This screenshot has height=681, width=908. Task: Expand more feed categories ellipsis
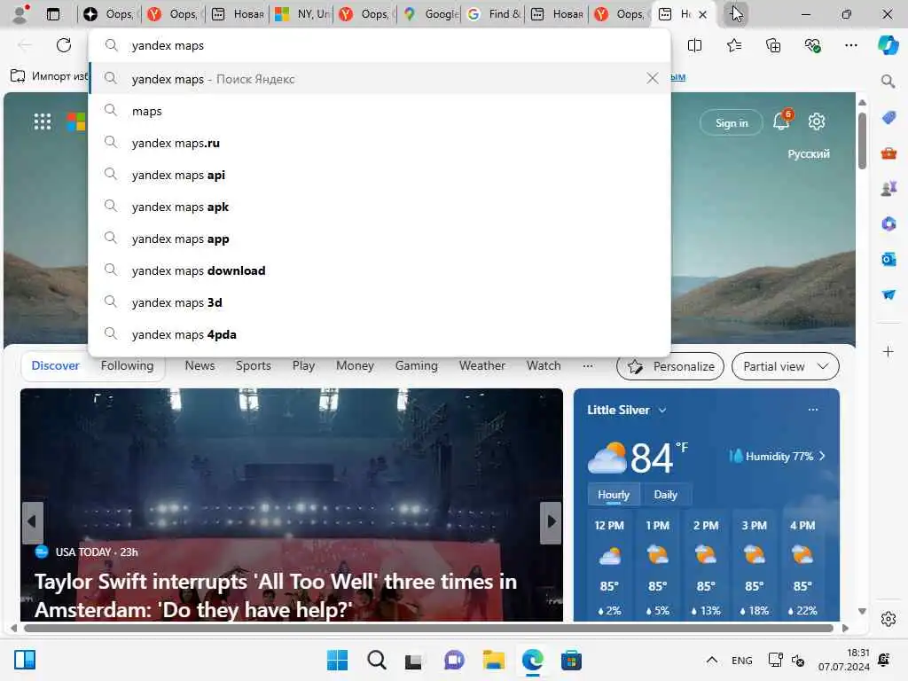[x=588, y=366]
